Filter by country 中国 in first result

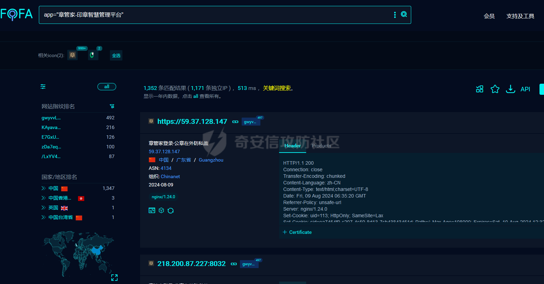tap(164, 160)
